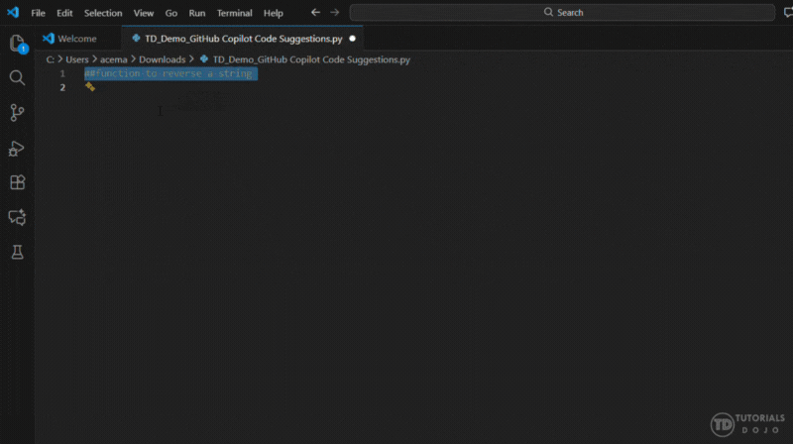Screen dimensions: 793x444
Task: Open the Selection menu
Action: [103, 13]
